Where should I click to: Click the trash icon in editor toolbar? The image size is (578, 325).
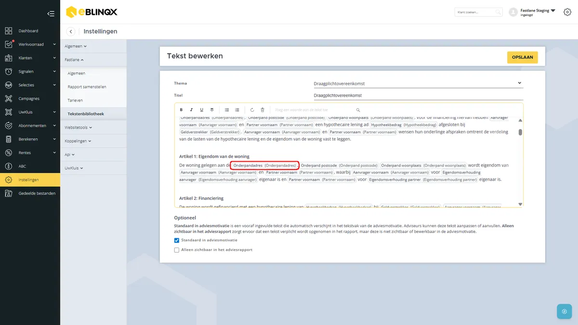(263, 110)
